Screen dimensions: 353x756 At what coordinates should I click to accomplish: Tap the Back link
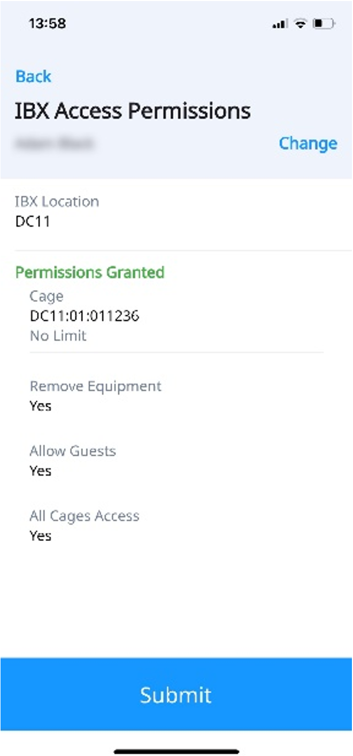[x=33, y=77]
